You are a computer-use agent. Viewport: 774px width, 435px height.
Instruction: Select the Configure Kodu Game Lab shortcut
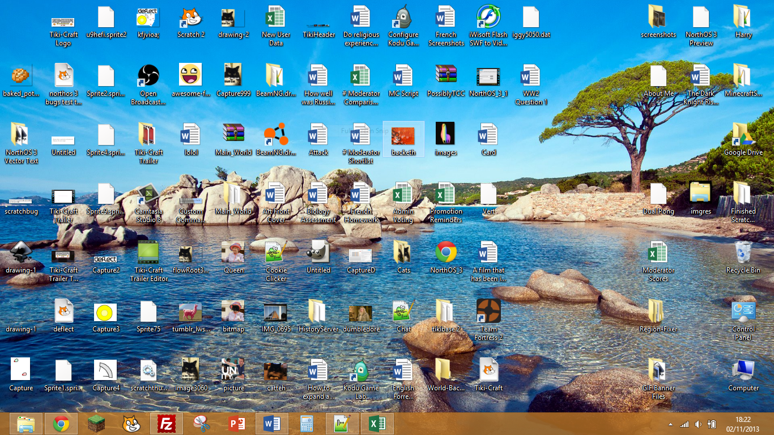click(x=403, y=26)
